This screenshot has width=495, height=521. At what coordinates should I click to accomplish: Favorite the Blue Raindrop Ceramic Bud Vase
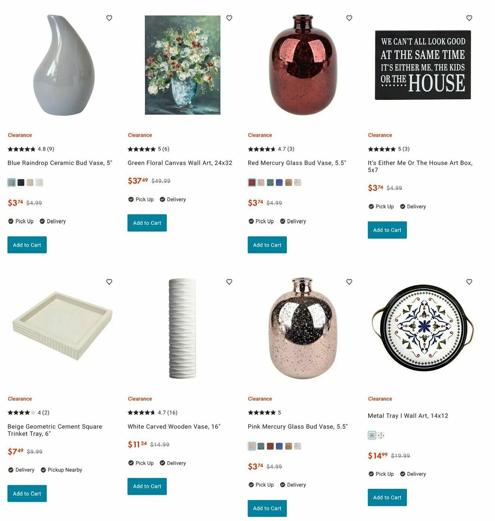point(109,18)
